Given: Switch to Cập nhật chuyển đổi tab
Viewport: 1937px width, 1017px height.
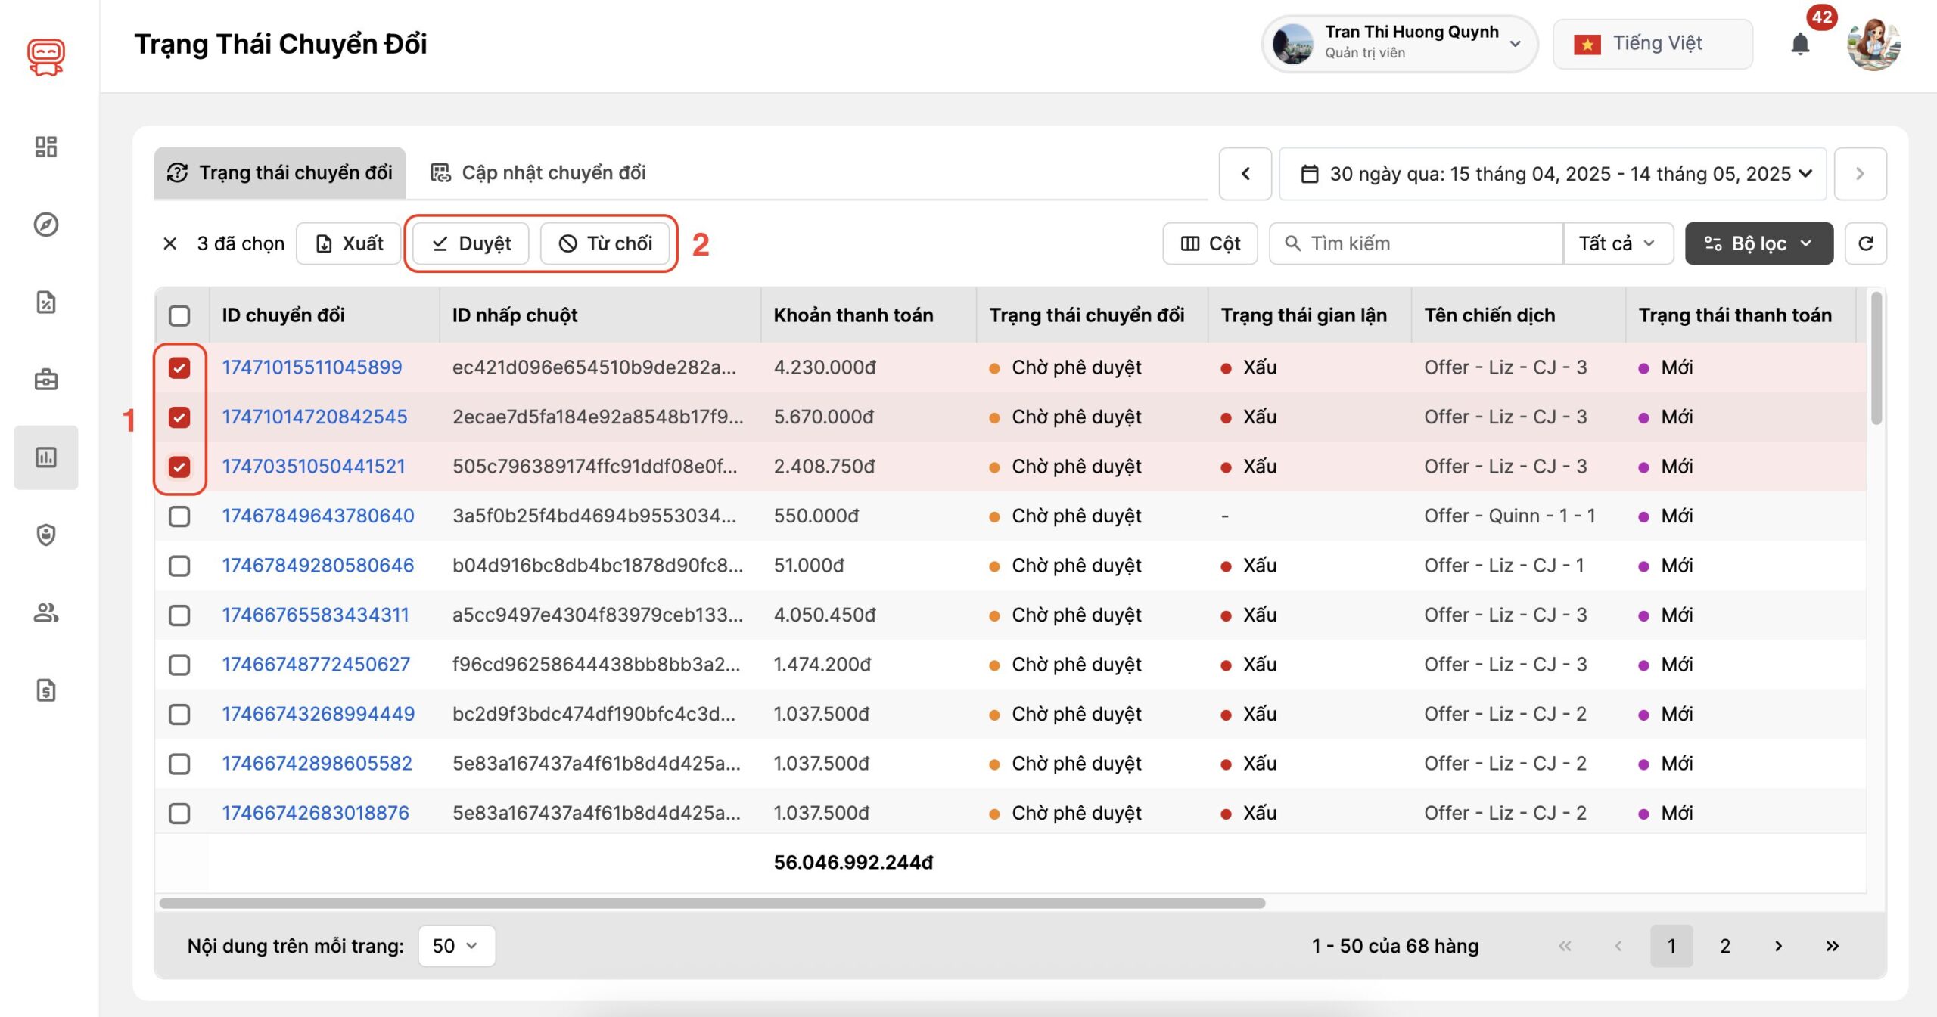Looking at the screenshot, I should tap(538, 173).
